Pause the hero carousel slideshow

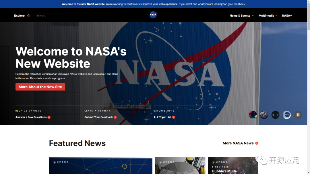(298, 115)
